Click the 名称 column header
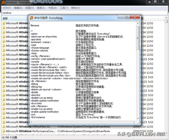The height and width of the screenshot is (140, 169). (x=15, y=18)
